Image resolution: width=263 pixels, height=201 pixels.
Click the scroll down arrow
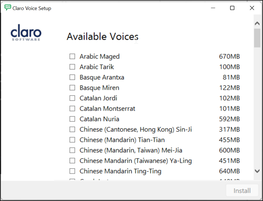tap(257, 171)
